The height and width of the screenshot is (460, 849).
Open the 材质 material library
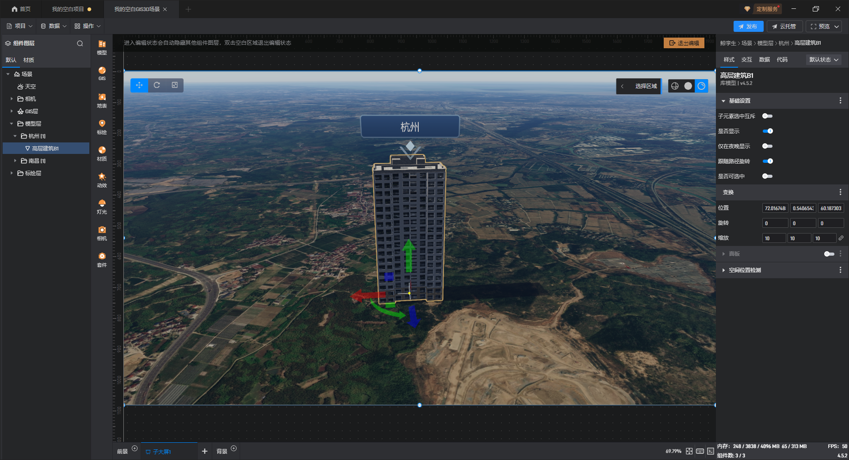(x=102, y=153)
